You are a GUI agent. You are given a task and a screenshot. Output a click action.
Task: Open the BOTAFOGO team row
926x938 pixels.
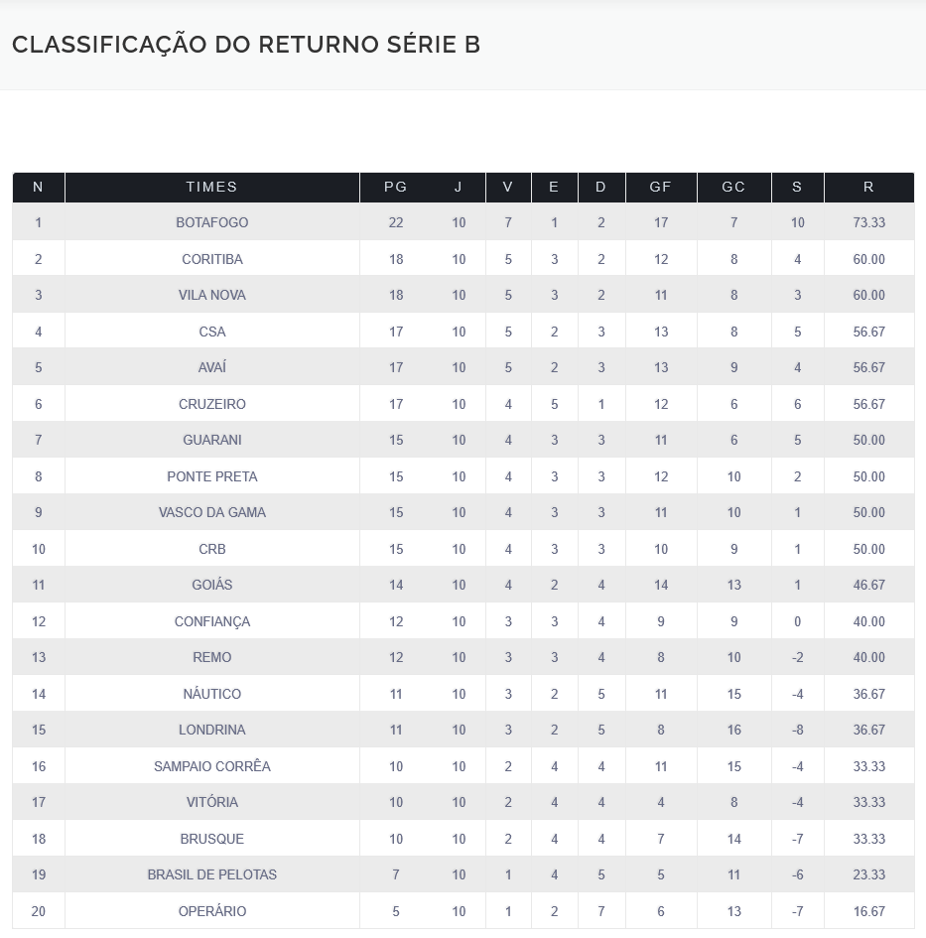[x=211, y=222]
